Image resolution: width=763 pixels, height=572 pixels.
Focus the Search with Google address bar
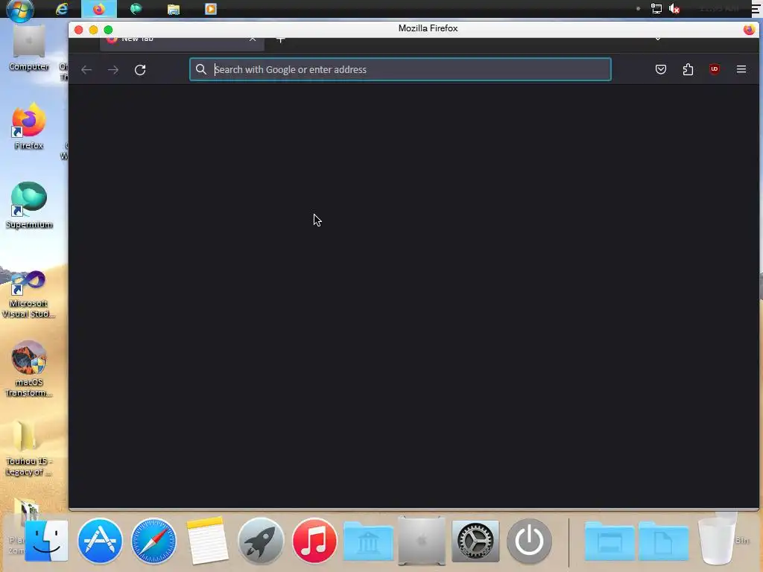click(400, 69)
